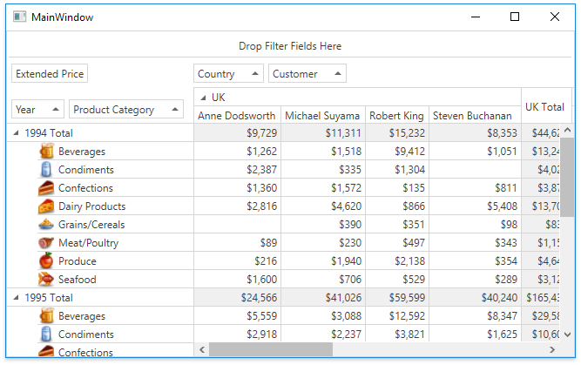Select the Anne Dodsworth column header
Image resolution: width=581 pixels, height=365 pixels.
coord(237,116)
